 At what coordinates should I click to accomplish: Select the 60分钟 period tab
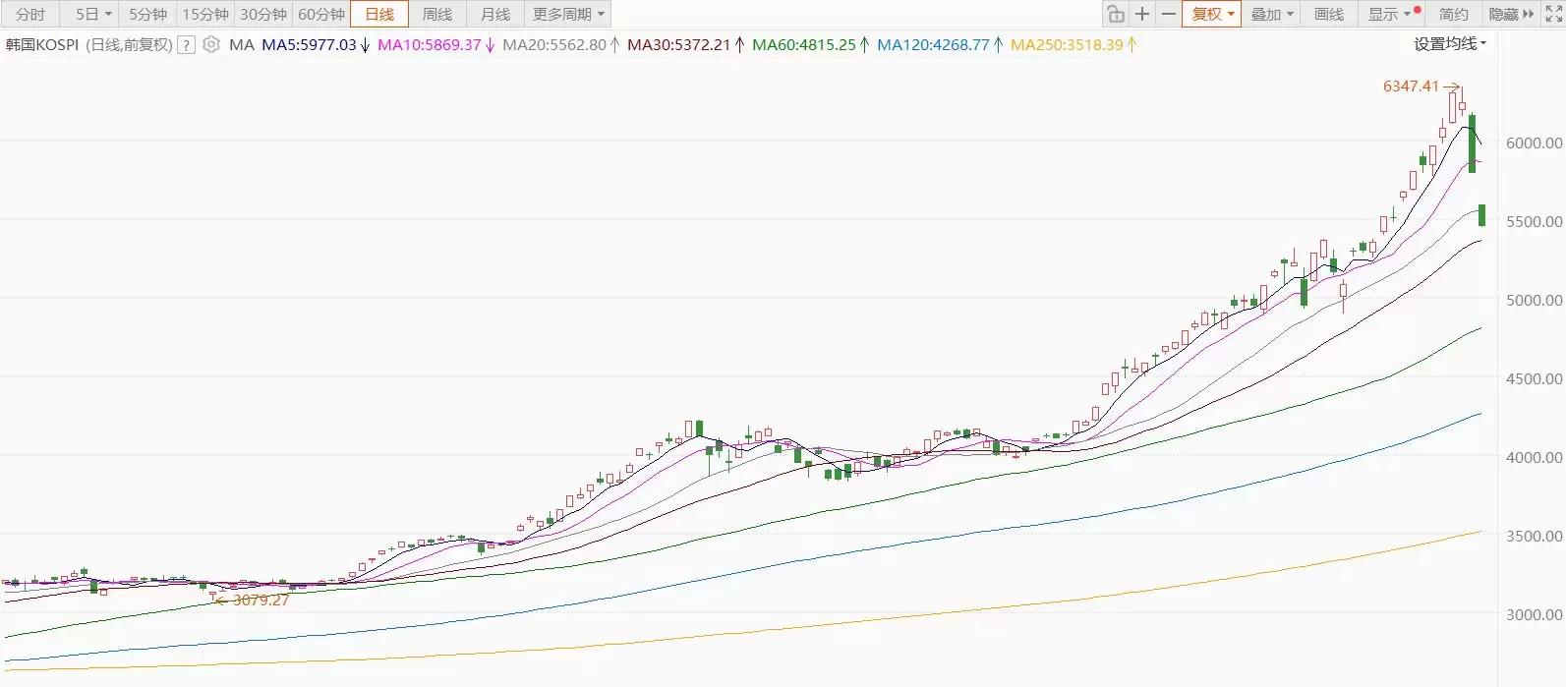(321, 14)
